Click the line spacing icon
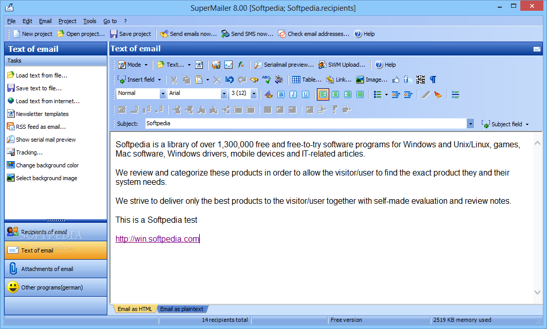Viewport: 547px width, 329px height. coord(455,95)
